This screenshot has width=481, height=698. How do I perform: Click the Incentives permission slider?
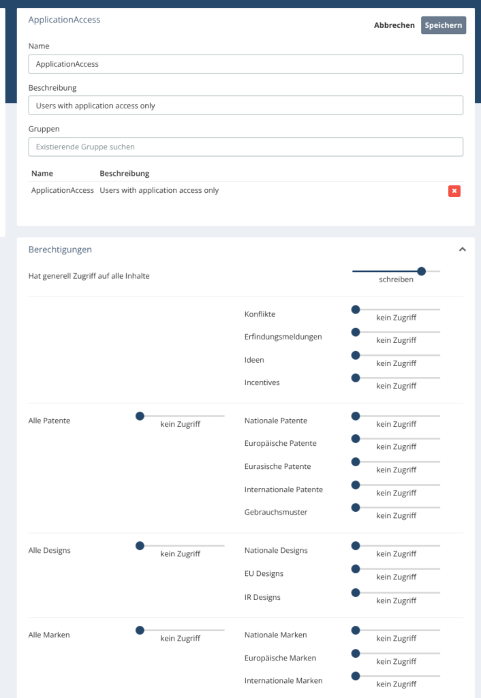click(356, 378)
